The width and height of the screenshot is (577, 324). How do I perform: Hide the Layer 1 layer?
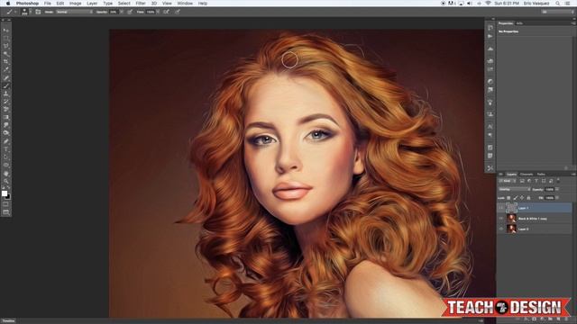pyautogui.click(x=501, y=208)
